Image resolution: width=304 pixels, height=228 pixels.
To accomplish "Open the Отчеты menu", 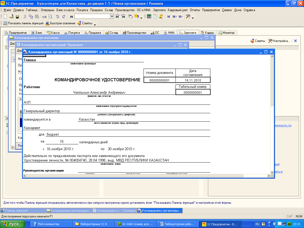I will [195, 10].
